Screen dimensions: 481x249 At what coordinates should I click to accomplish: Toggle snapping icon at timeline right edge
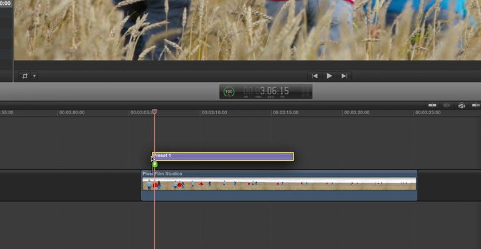[476, 105]
